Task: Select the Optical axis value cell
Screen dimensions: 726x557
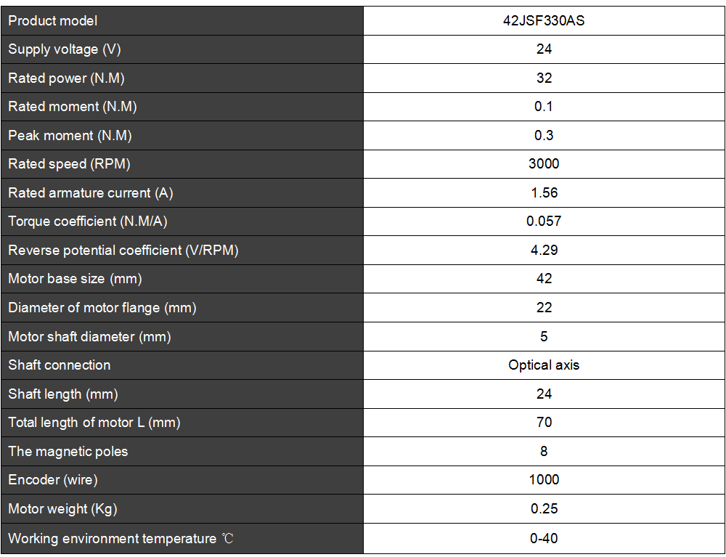Action: (544, 365)
